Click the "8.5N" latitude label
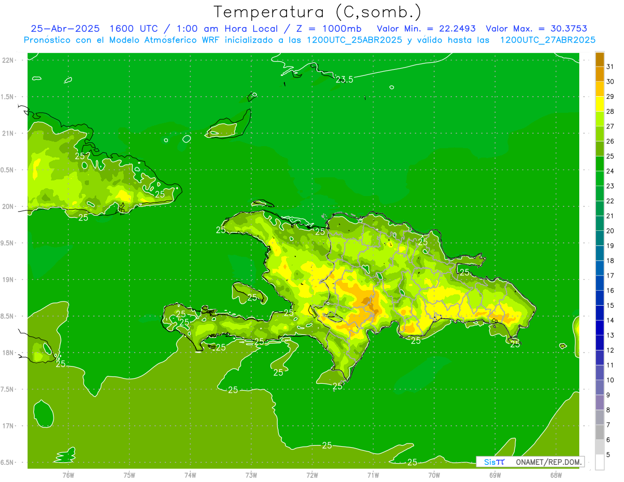 (x=8, y=316)
